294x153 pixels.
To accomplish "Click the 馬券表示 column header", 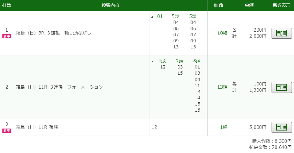I will coord(281,6).
